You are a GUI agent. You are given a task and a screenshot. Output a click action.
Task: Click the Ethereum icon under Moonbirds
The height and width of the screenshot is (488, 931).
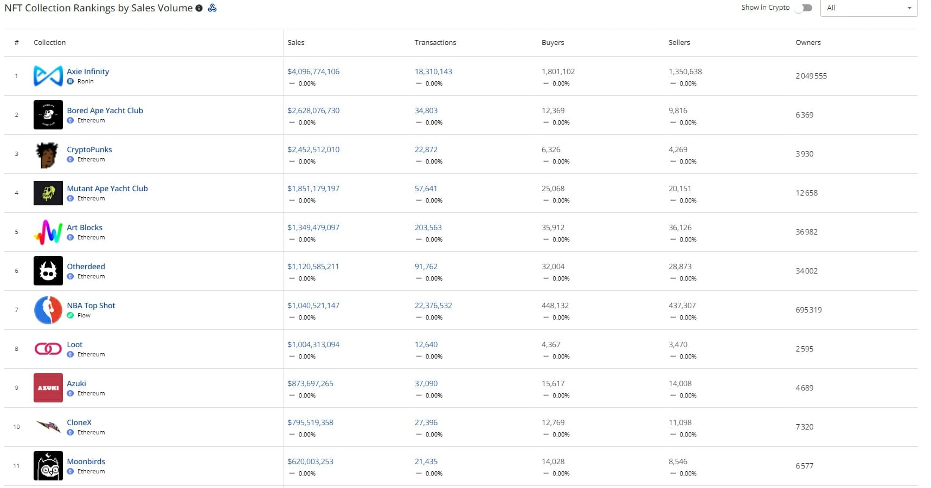(x=70, y=471)
